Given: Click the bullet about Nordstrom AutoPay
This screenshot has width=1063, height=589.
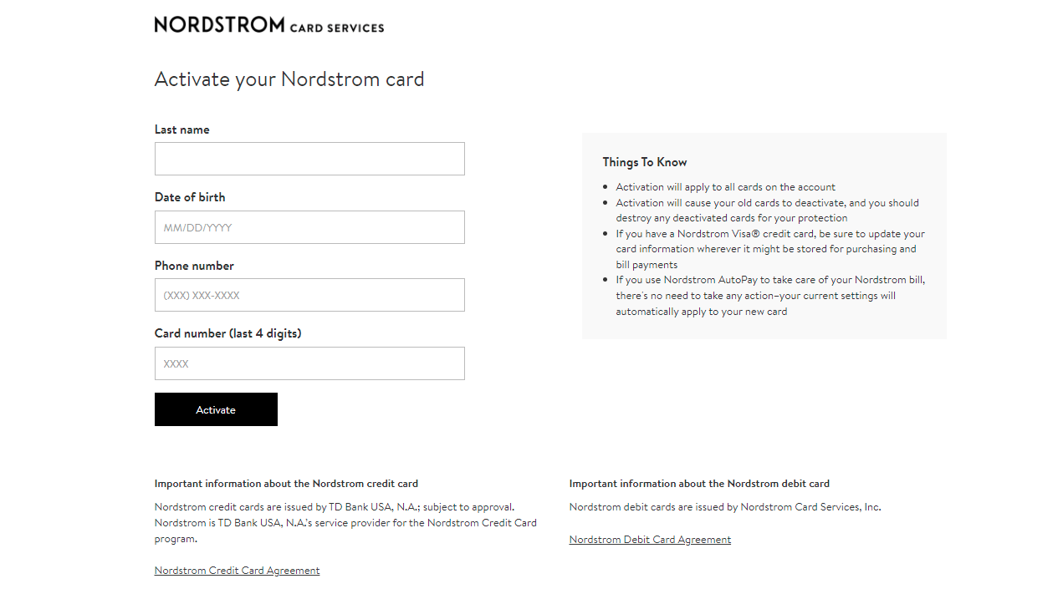Looking at the screenshot, I should (769, 296).
